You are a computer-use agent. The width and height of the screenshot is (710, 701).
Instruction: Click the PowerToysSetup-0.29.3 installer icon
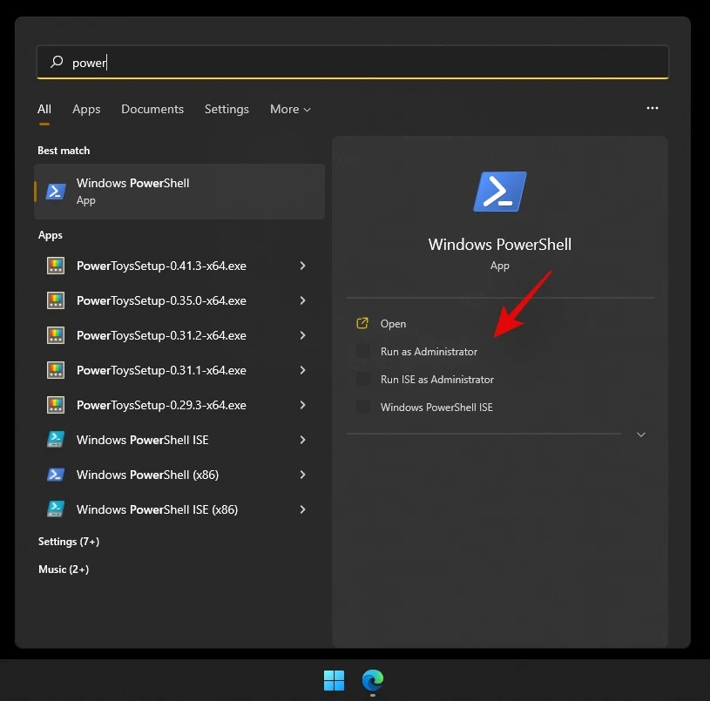(56, 405)
